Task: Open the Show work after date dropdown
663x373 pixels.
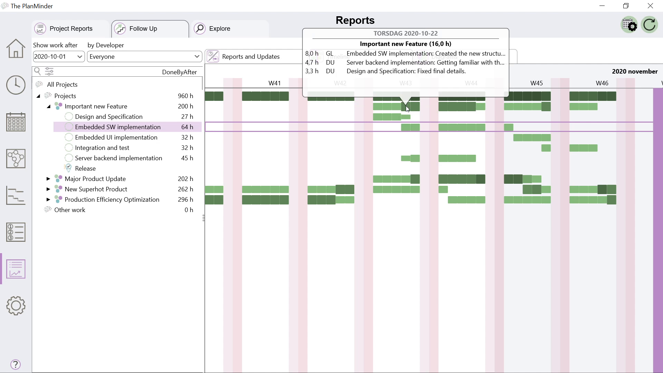Action: tap(59, 57)
